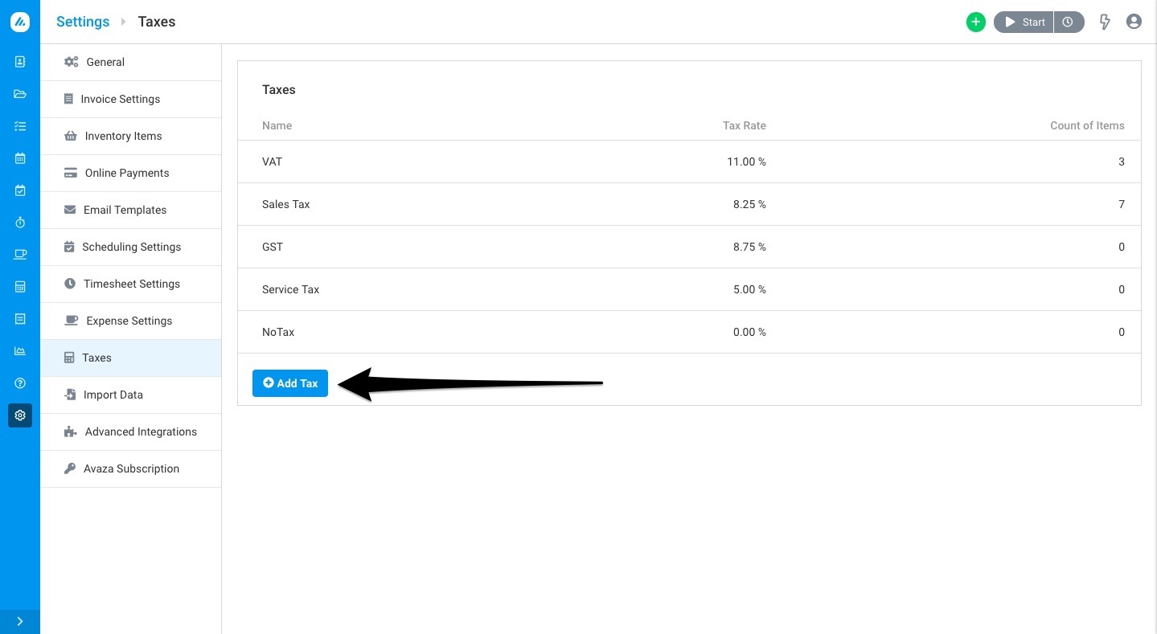
Task: Open recent timers clock dropdown beside Start
Action: click(1069, 22)
